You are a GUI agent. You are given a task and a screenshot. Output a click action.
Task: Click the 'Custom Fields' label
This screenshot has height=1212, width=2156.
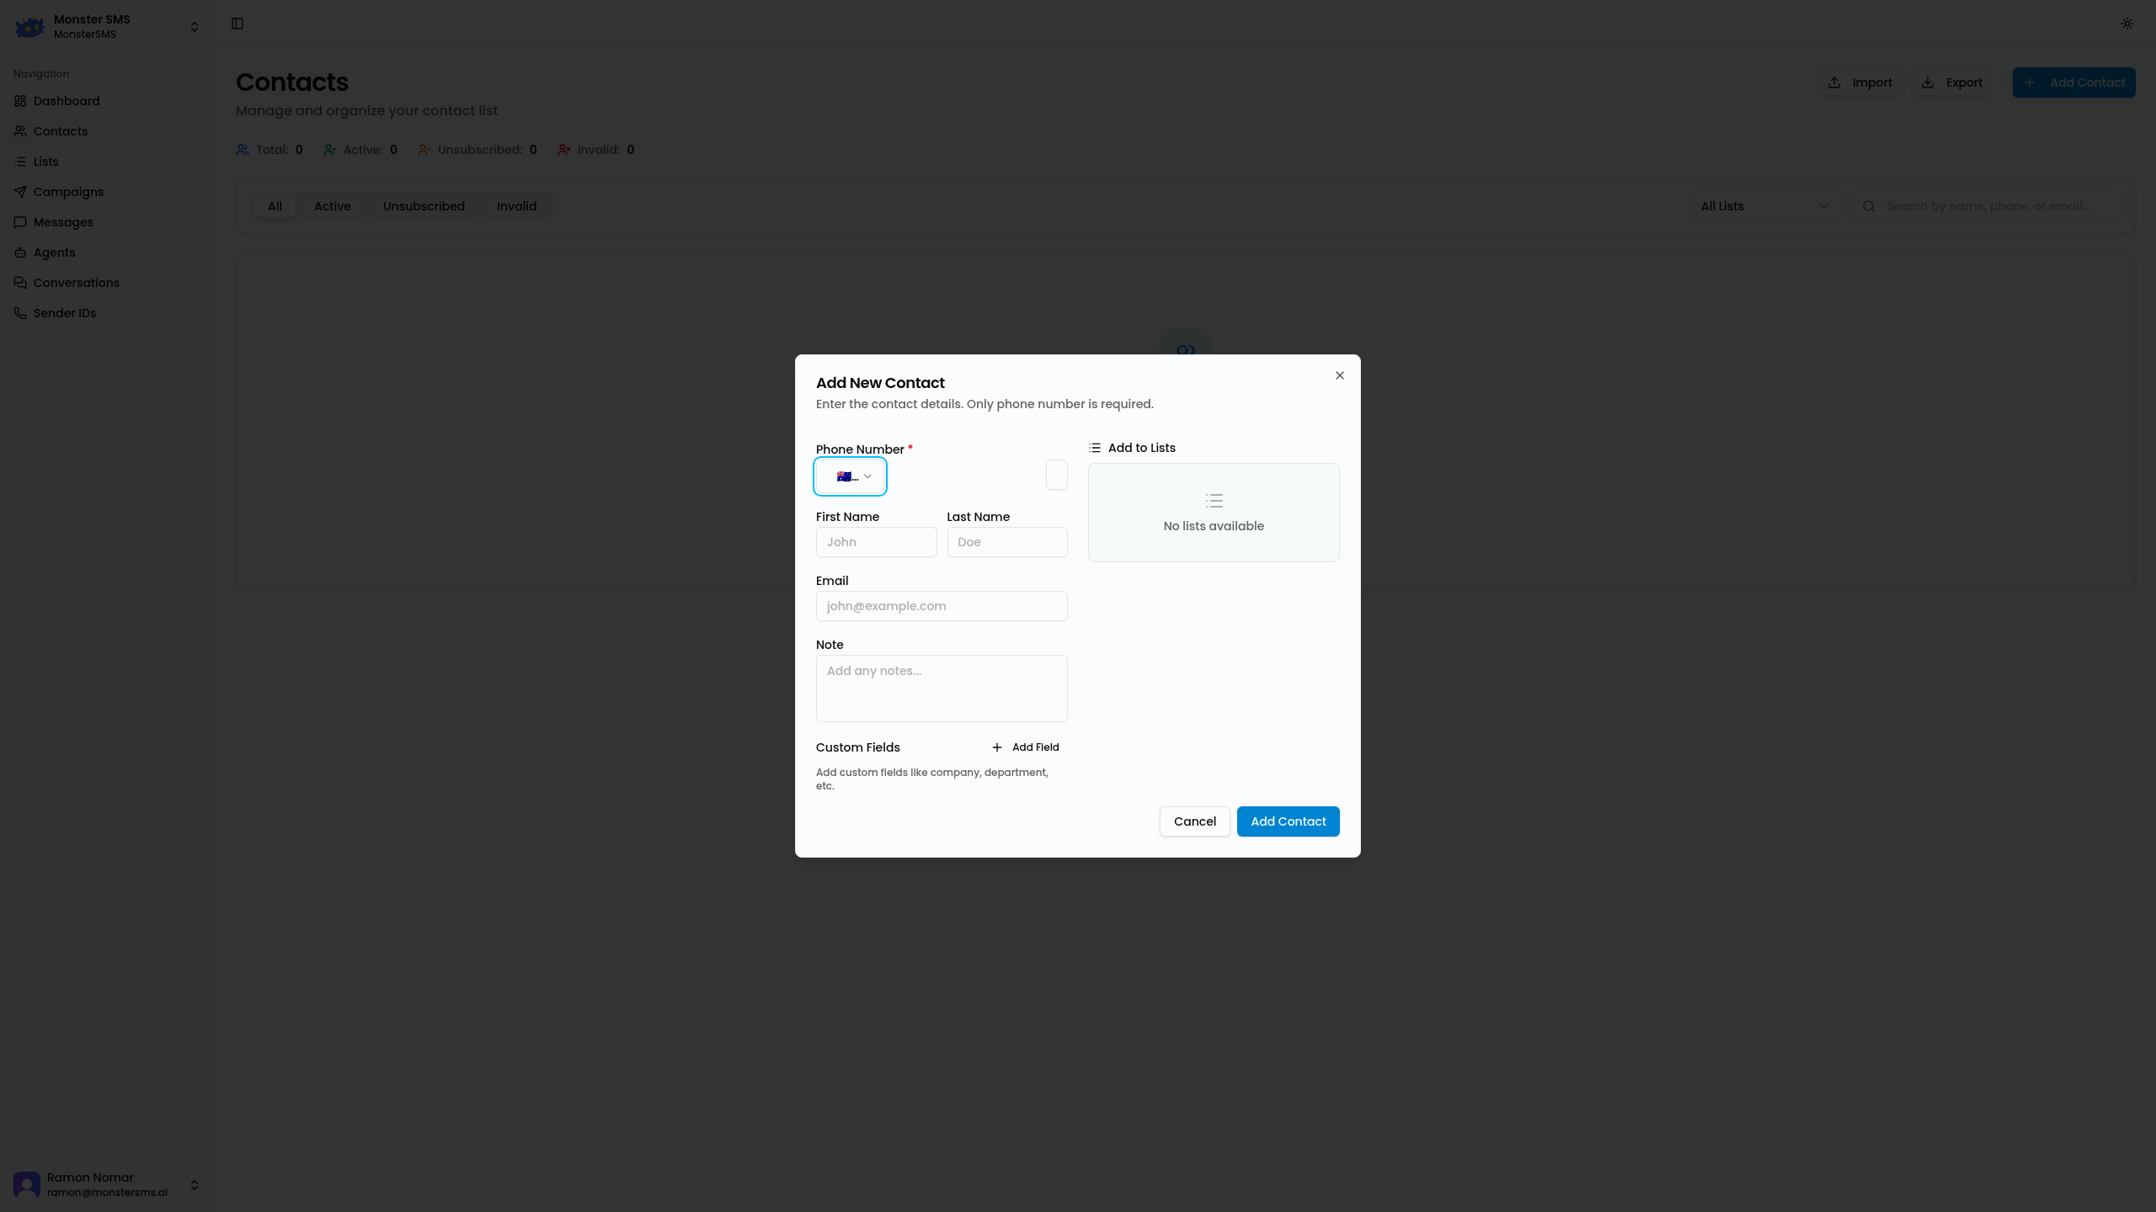click(x=857, y=747)
